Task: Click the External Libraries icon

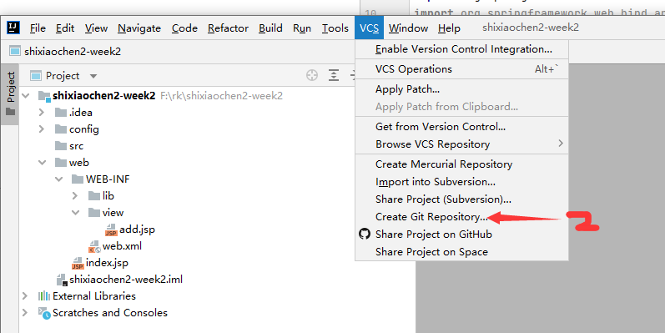Action: click(x=44, y=296)
